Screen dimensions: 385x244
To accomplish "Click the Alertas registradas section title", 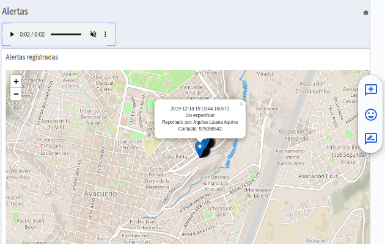I will coord(32,57).
